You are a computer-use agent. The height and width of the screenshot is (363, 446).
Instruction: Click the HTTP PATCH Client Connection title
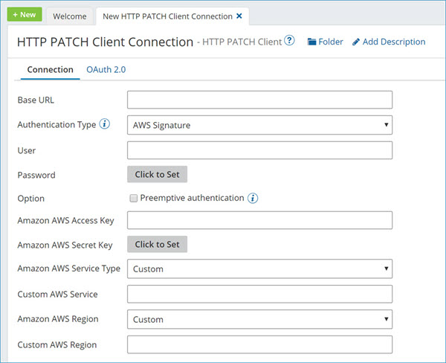tap(106, 42)
